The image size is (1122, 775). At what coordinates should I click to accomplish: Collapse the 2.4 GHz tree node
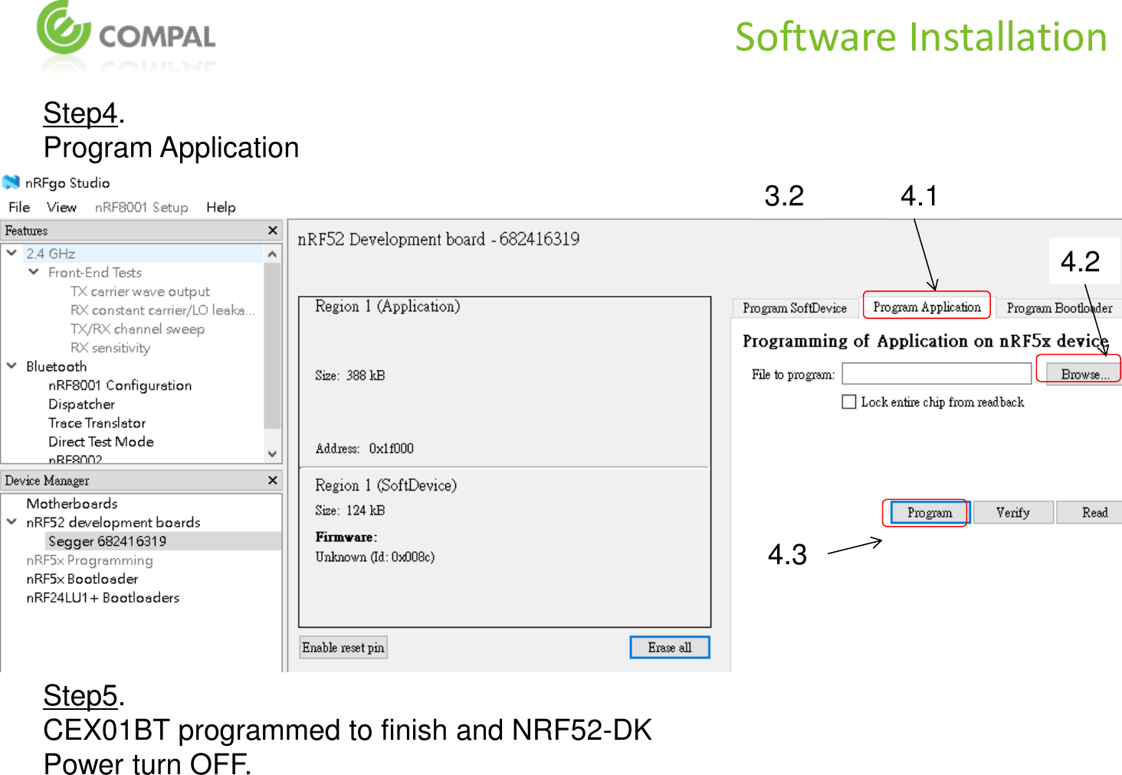pyautogui.click(x=11, y=252)
